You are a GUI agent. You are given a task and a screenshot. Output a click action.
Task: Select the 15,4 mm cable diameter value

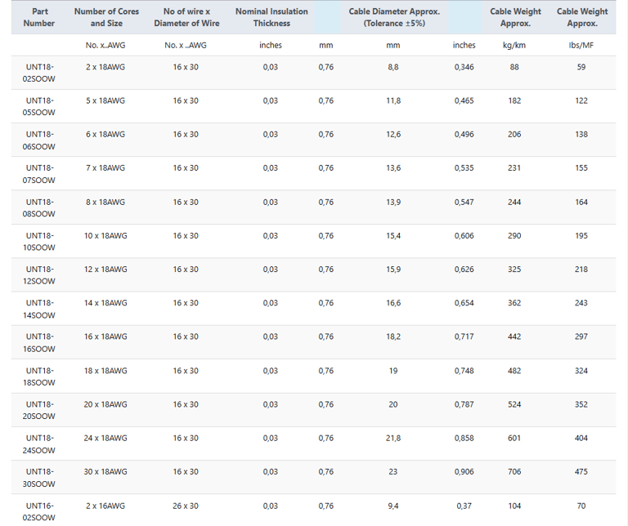[x=393, y=235]
